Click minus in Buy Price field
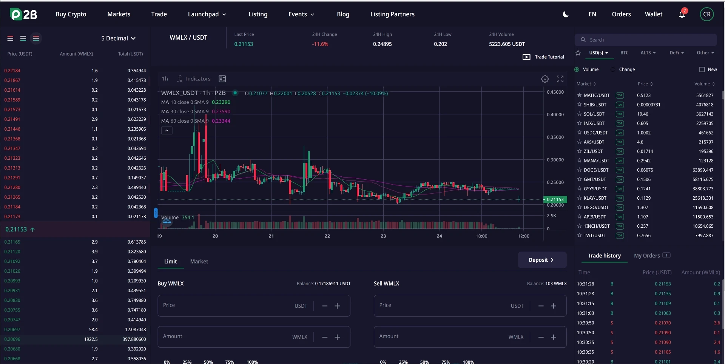725x364 pixels. tap(325, 306)
